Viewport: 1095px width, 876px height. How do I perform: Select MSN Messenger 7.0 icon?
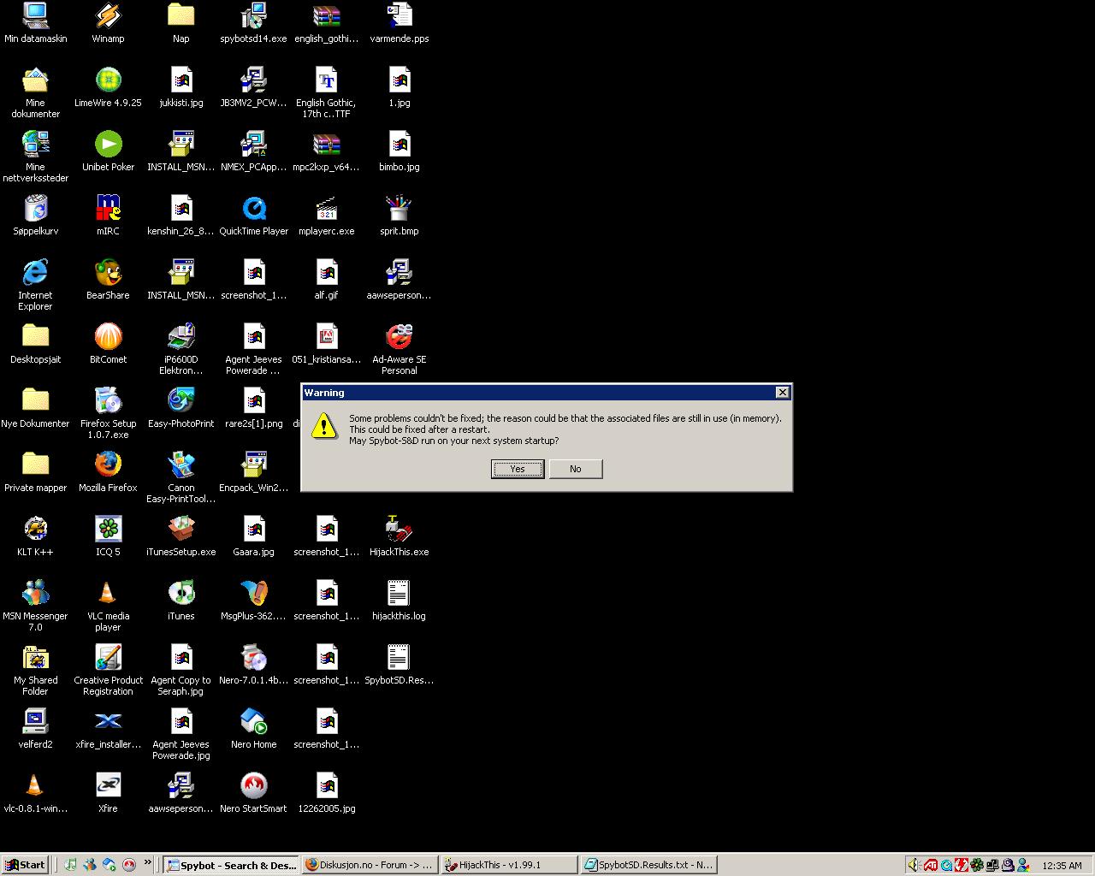35,606
